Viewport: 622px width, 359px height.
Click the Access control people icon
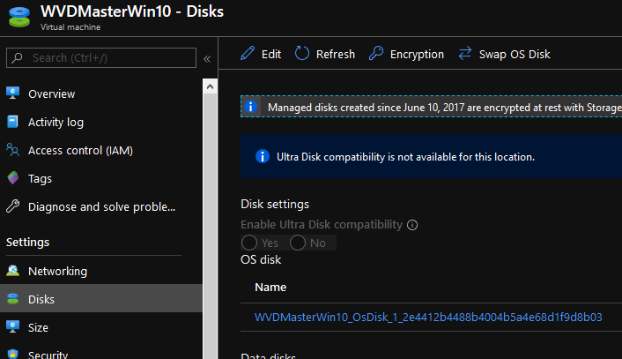click(12, 150)
